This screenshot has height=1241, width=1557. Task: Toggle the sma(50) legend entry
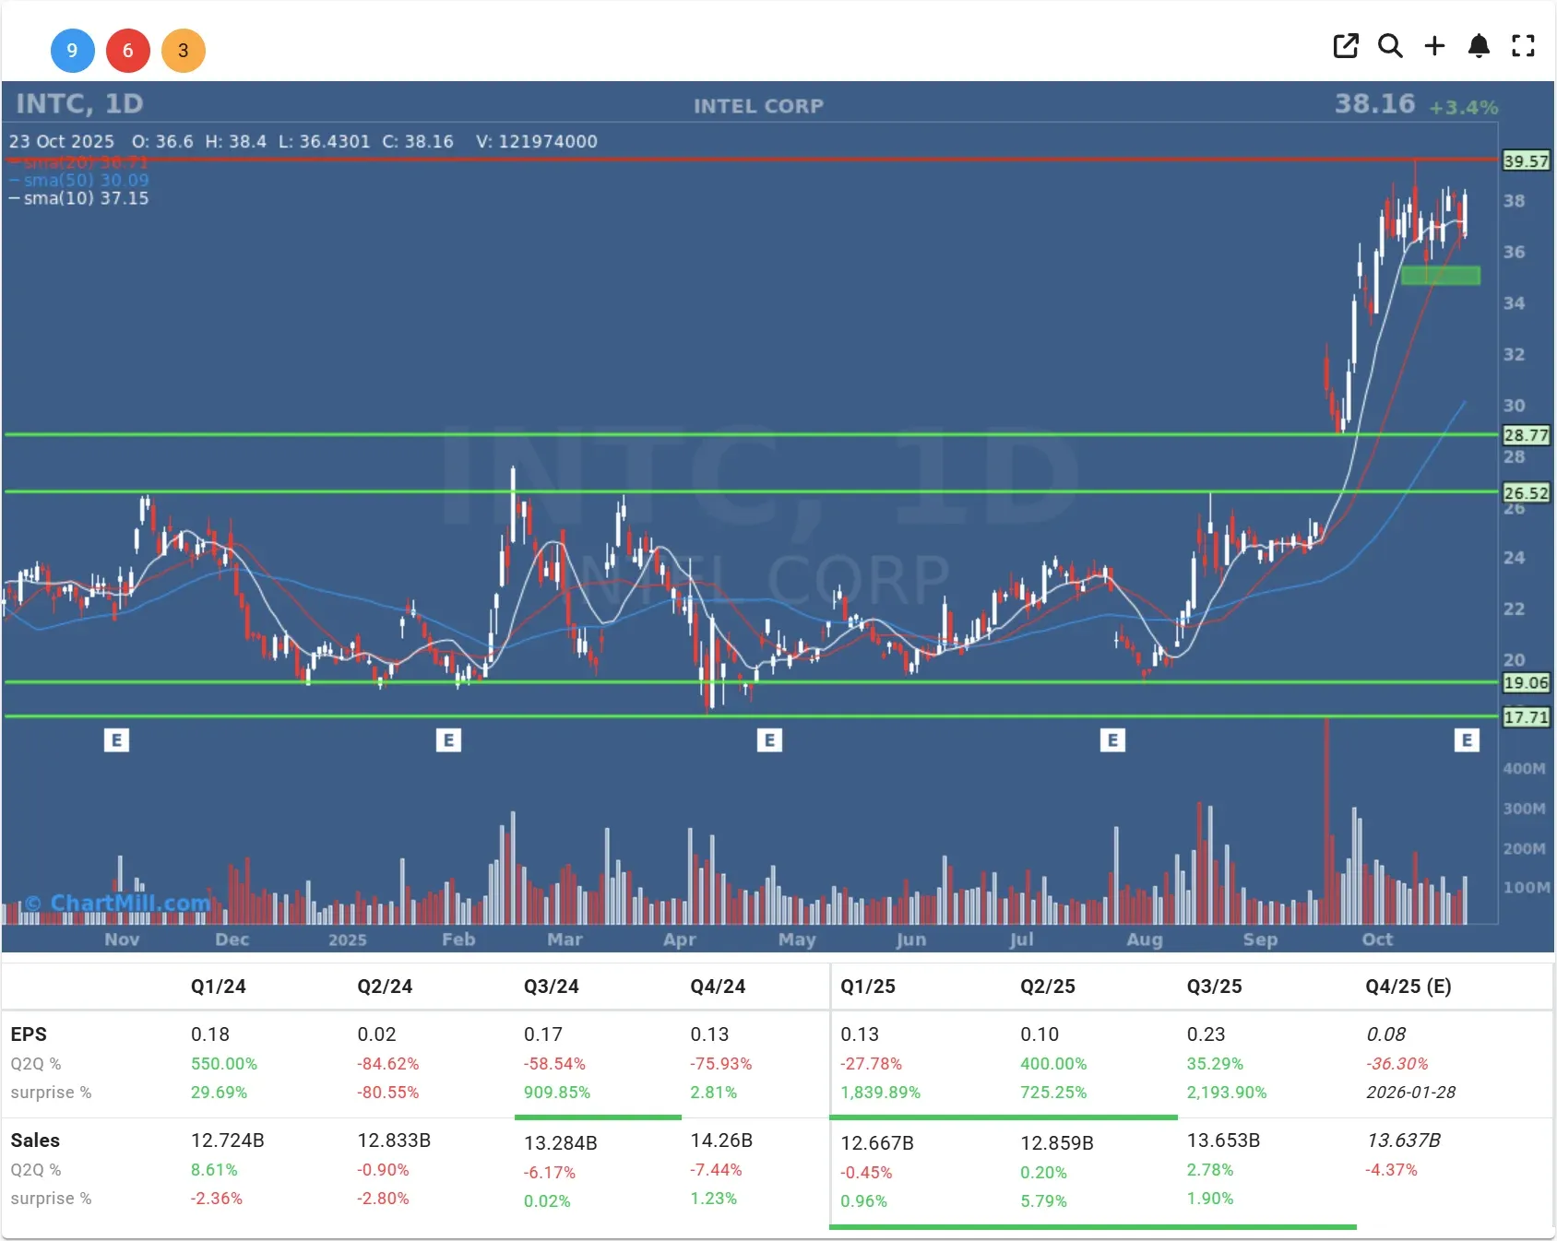pos(78,180)
